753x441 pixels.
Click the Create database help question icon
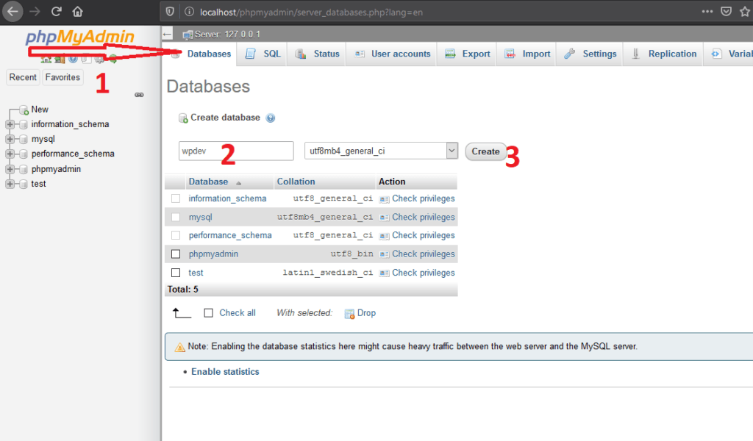pyautogui.click(x=271, y=118)
